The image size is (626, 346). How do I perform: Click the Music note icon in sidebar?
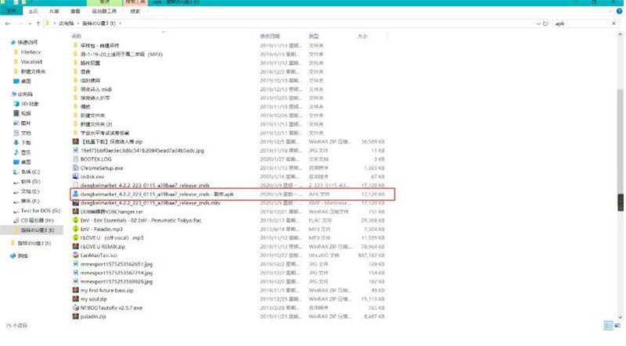coord(16,152)
